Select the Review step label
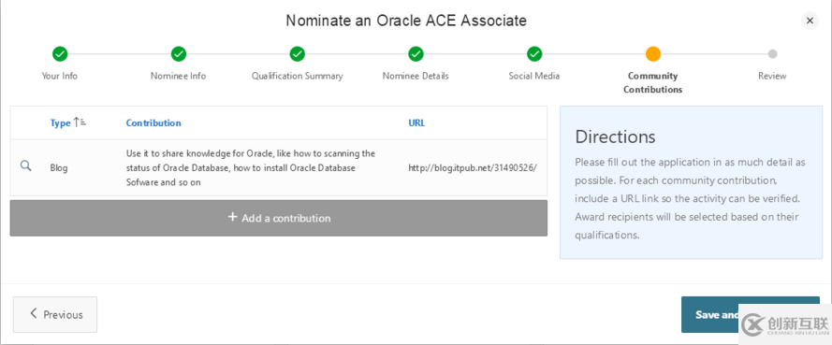Screen dimensions: 832x345 [772, 76]
